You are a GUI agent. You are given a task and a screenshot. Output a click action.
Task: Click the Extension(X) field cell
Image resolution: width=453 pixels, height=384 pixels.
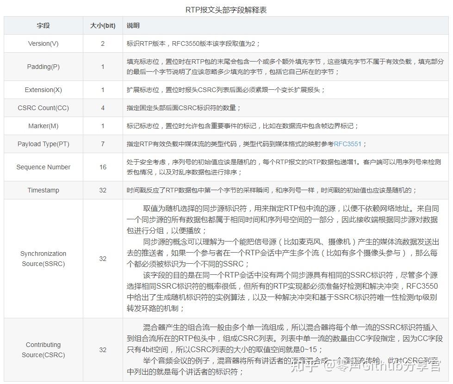[43, 90]
